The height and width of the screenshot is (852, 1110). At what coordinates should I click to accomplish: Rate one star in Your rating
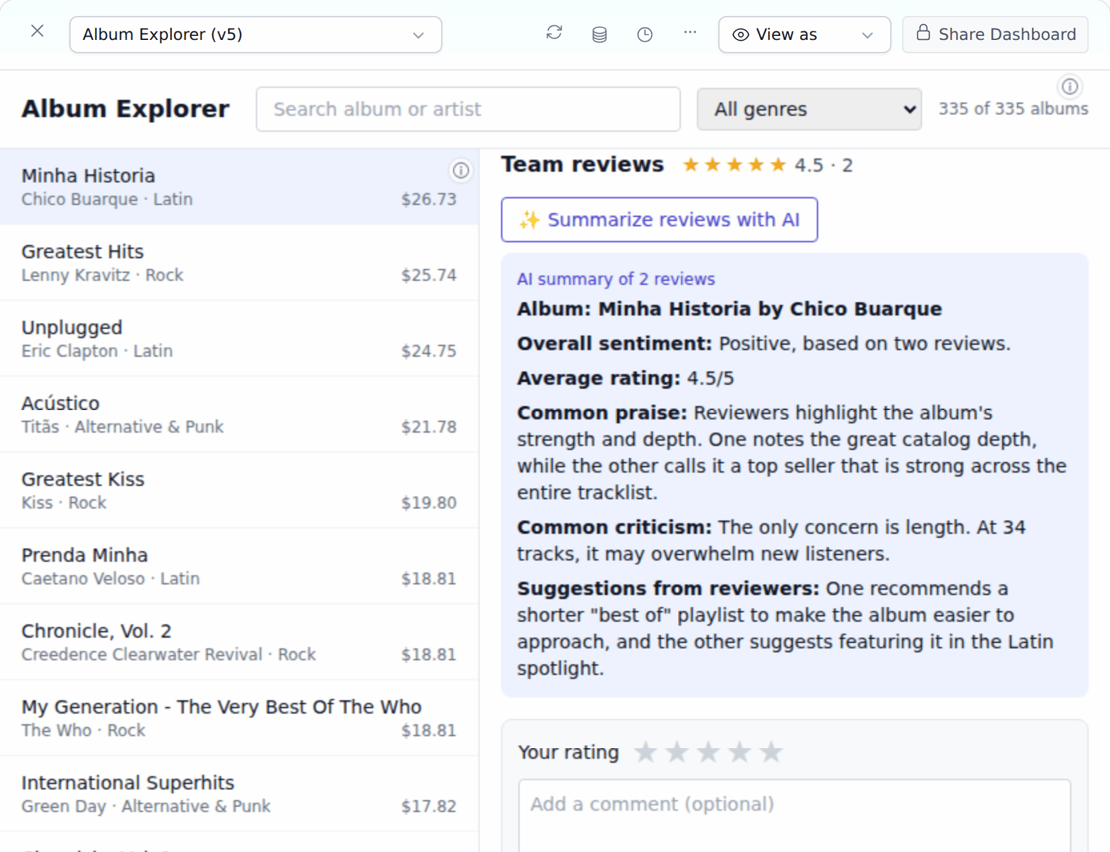tap(645, 752)
